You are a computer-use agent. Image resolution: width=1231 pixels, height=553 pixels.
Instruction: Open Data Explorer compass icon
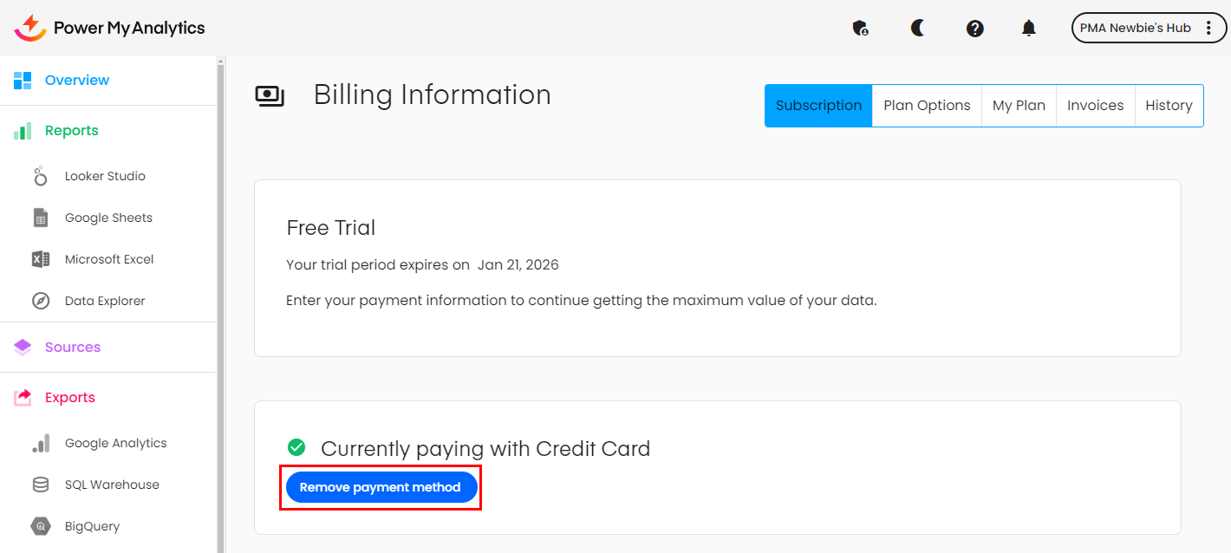(x=41, y=301)
